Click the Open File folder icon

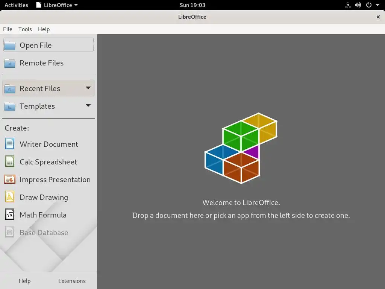click(10, 46)
